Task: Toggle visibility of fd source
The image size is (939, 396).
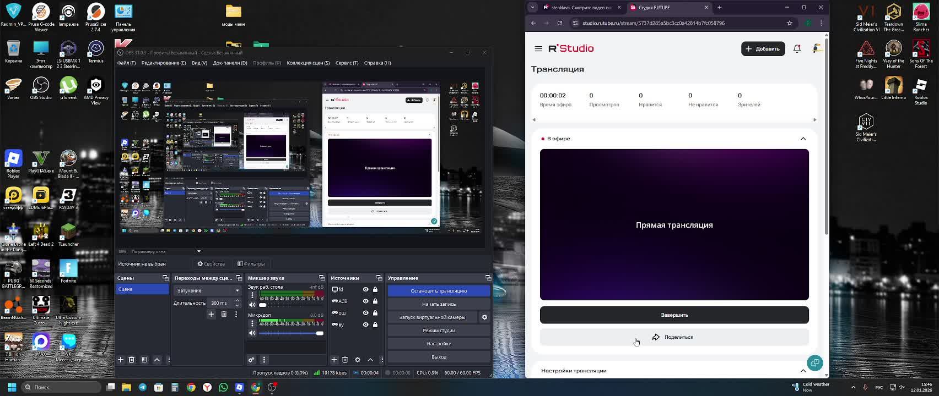Action: click(x=365, y=289)
